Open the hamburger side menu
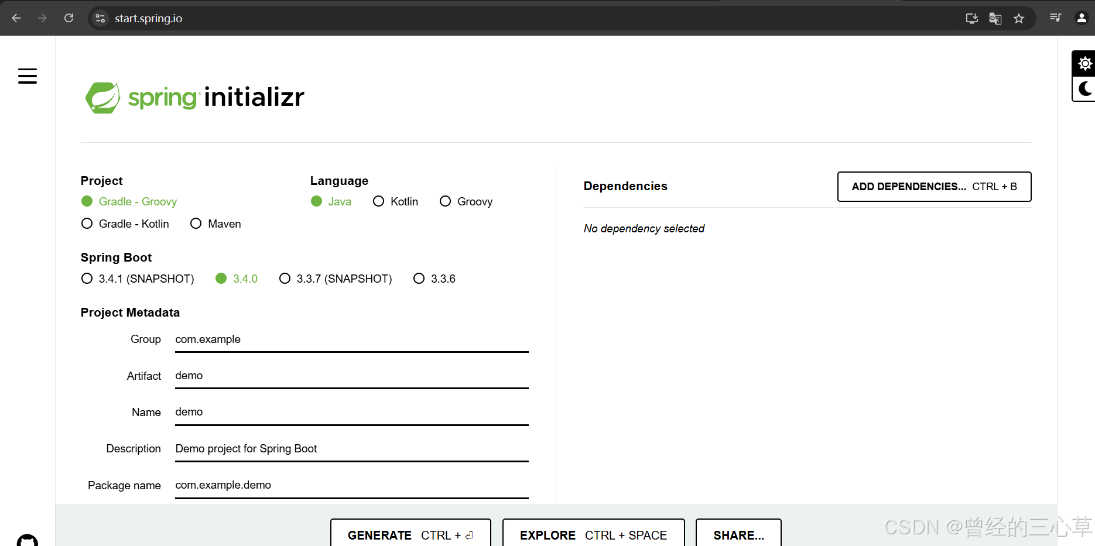 click(28, 76)
